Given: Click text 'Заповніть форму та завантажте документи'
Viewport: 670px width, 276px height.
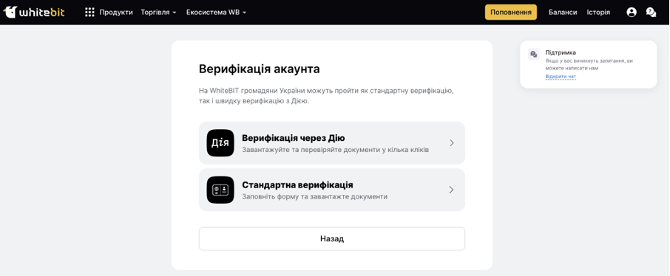Looking at the screenshot, I should tap(315, 197).
